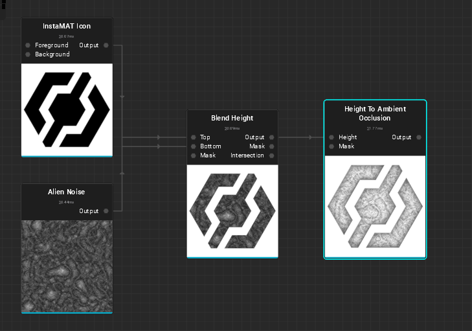Viewport: 472px width, 331px height.
Task: Select the wire from Blend Height Output to Height
Action: coord(301,137)
